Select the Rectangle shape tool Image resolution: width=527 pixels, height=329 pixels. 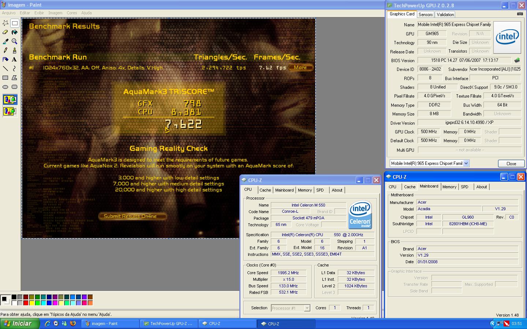click(5, 77)
